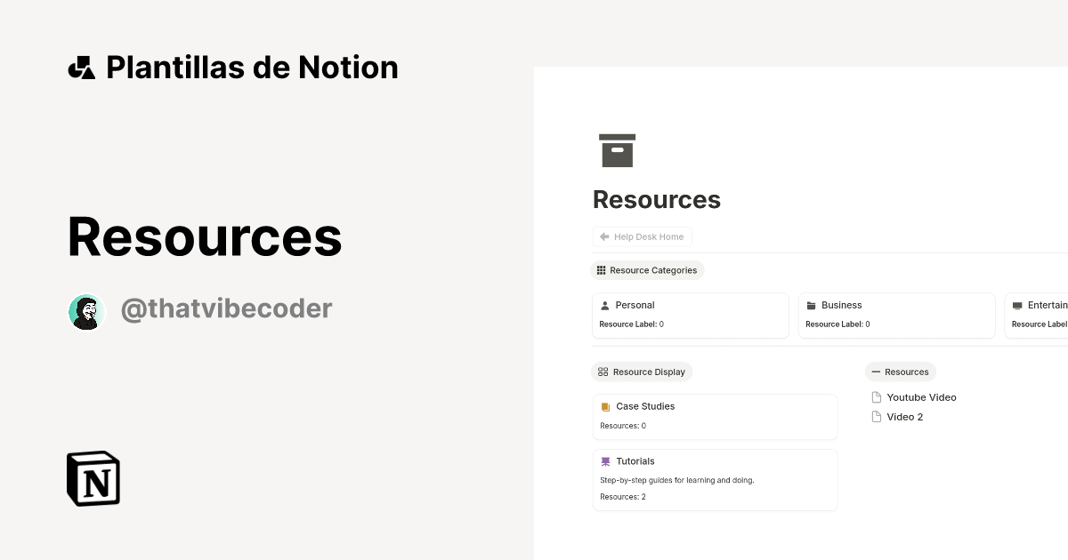1068x560 pixels.
Task: Click the grid icon beside Resource Categories
Action: (x=602, y=269)
